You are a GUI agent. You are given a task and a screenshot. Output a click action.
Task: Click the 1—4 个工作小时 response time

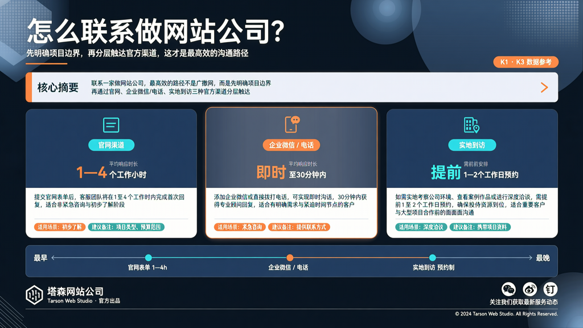click(x=111, y=173)
